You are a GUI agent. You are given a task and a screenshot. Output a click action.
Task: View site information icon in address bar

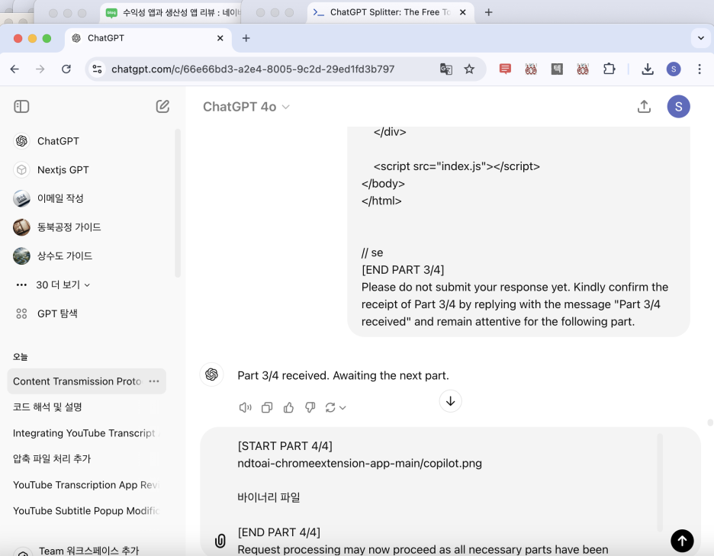(x=97, y=69)
